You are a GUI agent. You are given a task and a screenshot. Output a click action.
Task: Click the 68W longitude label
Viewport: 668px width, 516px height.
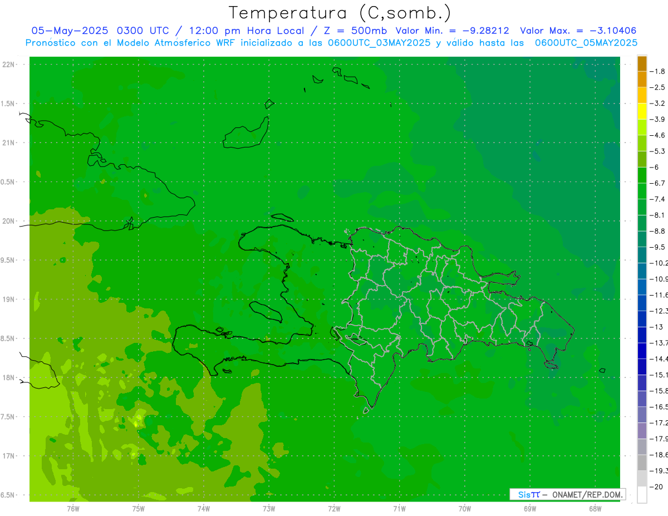click(595, 508)
